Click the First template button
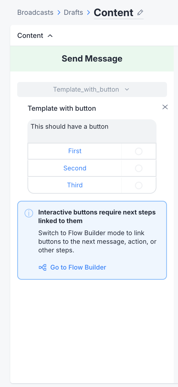The height and width of the screenshot is (387, 178). click(x=75, y=151)
